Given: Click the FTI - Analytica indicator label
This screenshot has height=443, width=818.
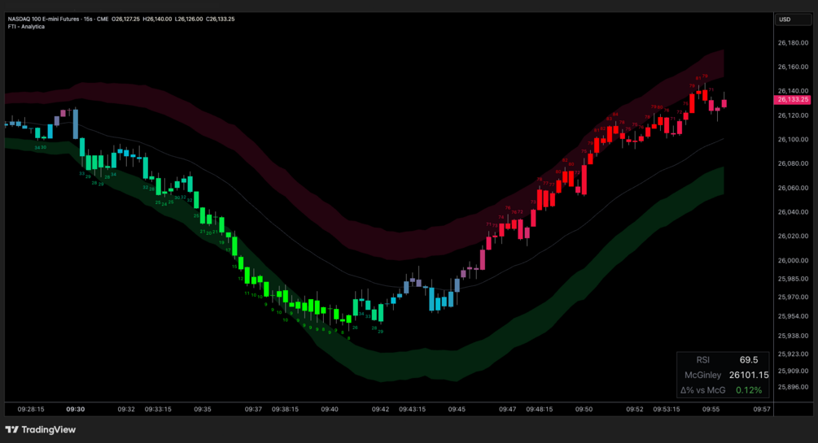Looking at the screenshot, I should [x=26, y=27].
